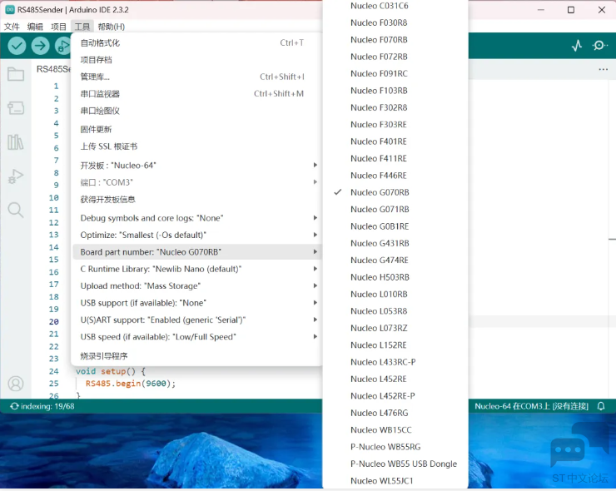Open the 项目 menu
Screen dimensions: 616x491
[x=58, y=27]
